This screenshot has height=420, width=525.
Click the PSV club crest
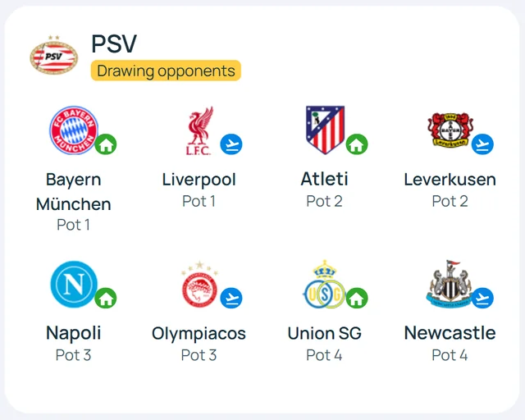(54, 55)
